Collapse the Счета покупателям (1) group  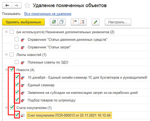(x=6, y=108)
